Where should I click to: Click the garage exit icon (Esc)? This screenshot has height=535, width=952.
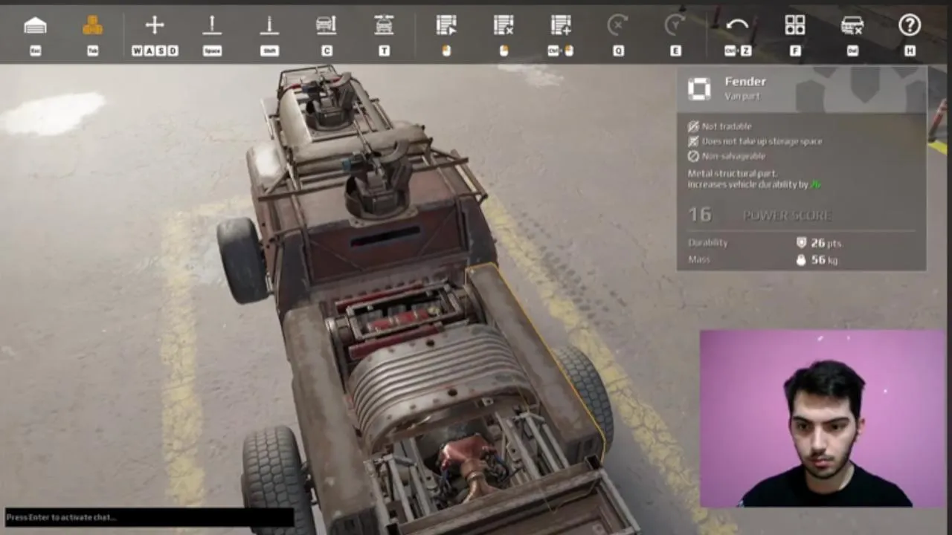[35, 26]
